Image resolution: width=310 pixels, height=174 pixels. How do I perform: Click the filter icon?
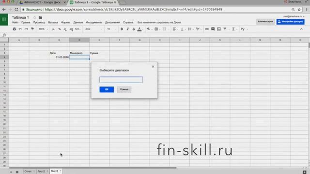coord(225,29)
